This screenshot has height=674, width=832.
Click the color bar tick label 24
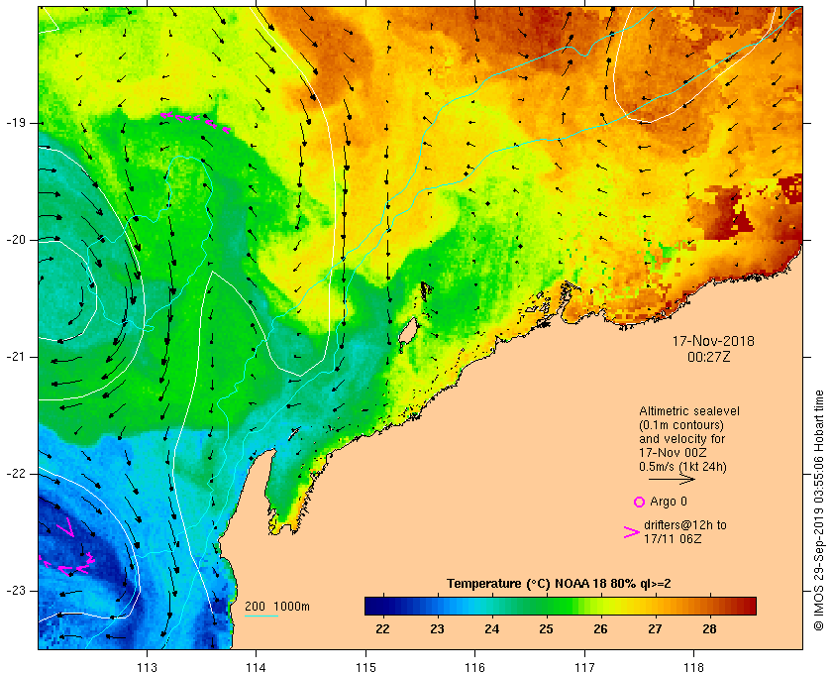491,629
